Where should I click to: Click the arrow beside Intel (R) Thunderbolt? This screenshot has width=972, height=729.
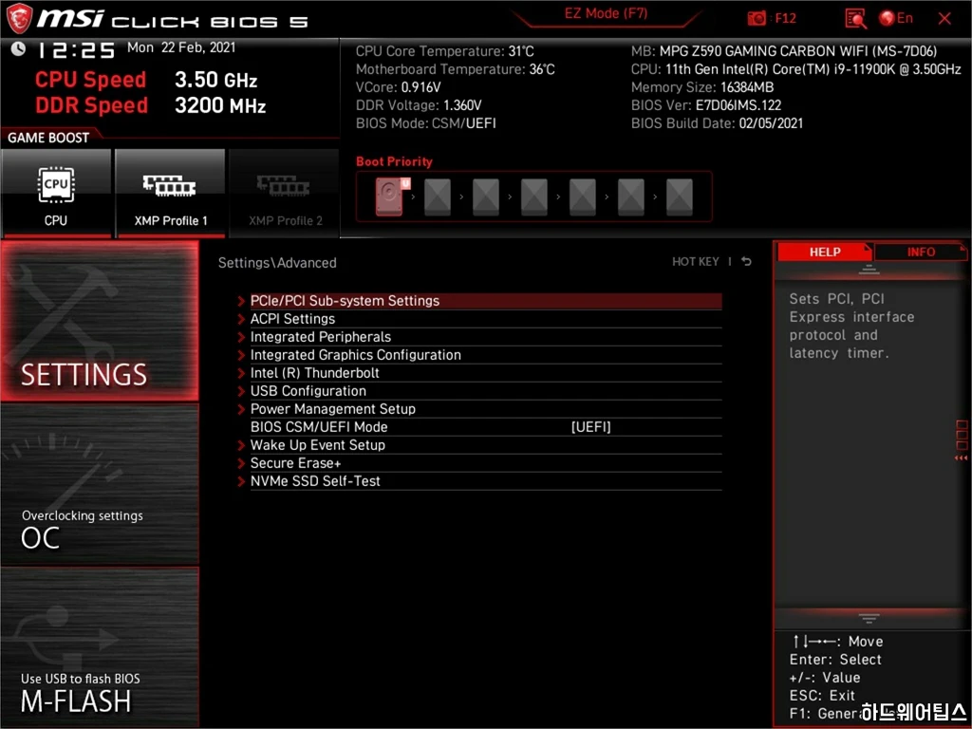241,373
